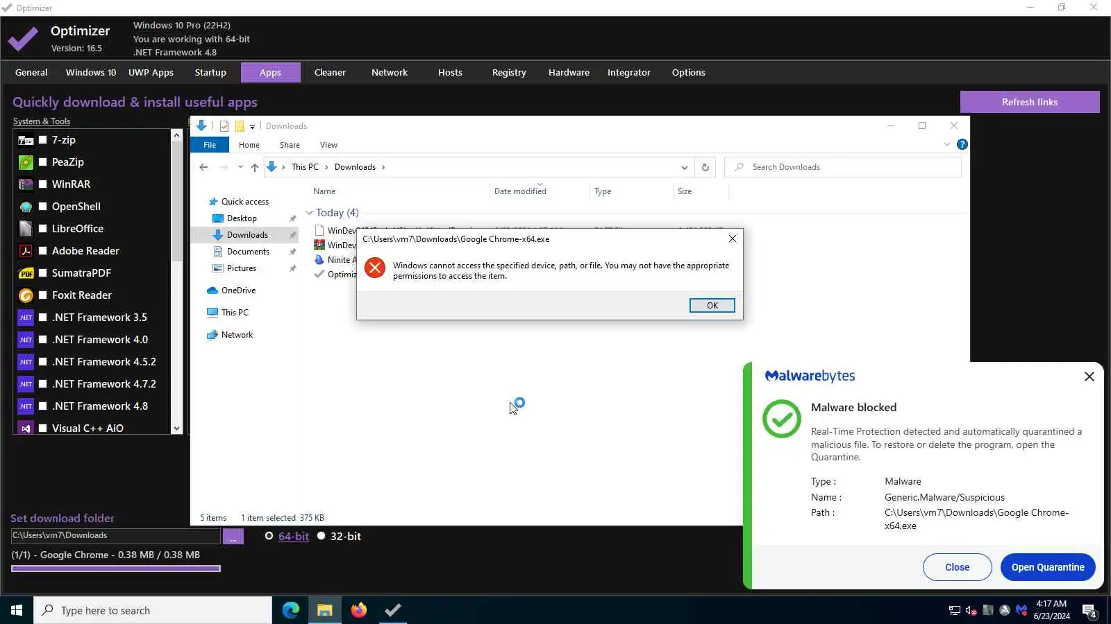Click the Visual C++ AiO icon
The height and width of the screenshot is (624, 1111).
pos(26,428)
